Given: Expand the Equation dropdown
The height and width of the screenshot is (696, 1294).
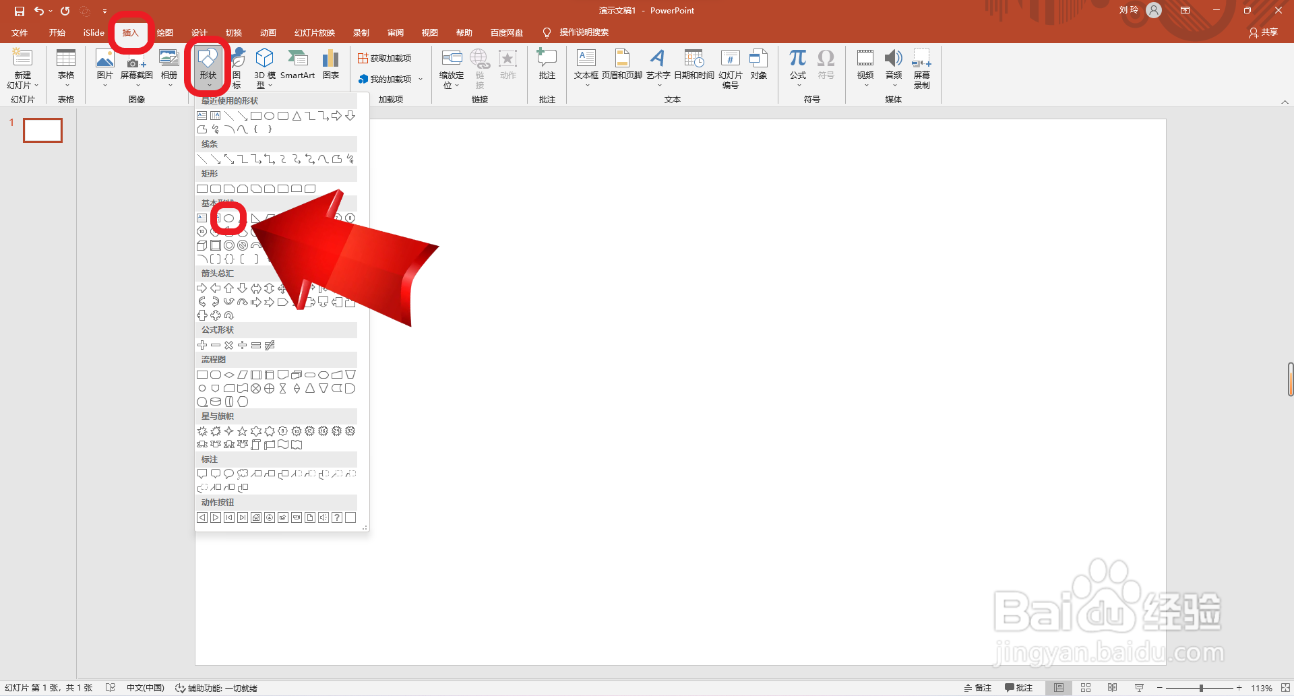Looking at the screenshot, I should pyautogui.click(x=798, y=86).
